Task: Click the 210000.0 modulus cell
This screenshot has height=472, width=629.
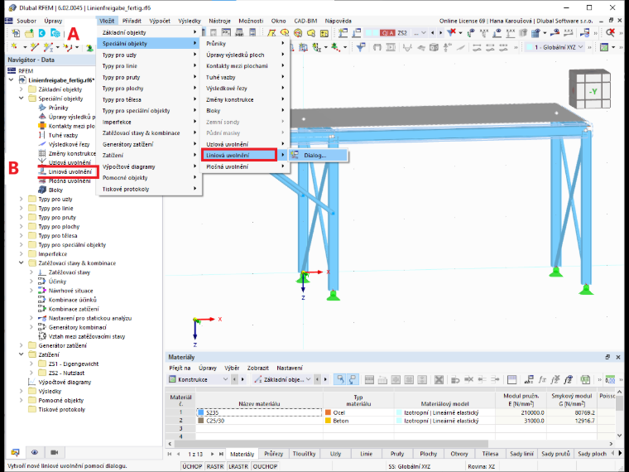Action: click(521, 412)
